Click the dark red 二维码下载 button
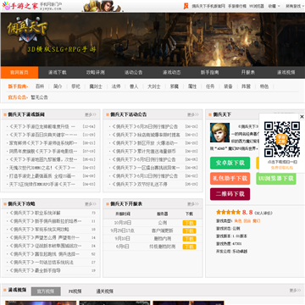The image size is (305, 305). point(230,194)
